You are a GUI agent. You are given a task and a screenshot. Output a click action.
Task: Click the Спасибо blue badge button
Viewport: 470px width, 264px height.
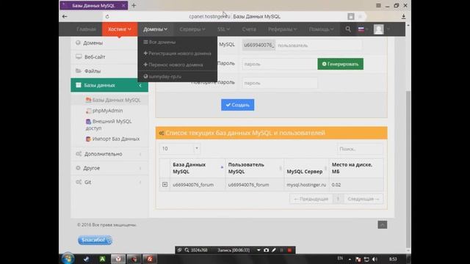pyautogui.click(x=95, y=240)
